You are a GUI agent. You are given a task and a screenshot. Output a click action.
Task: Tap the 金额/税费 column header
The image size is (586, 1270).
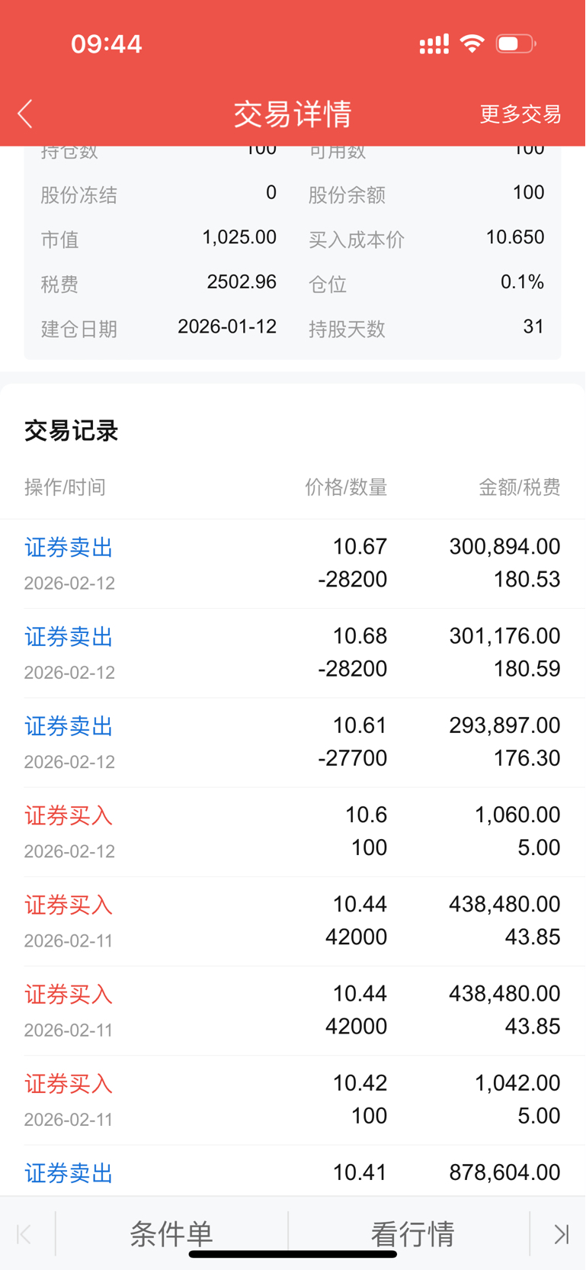coord(519,487)
